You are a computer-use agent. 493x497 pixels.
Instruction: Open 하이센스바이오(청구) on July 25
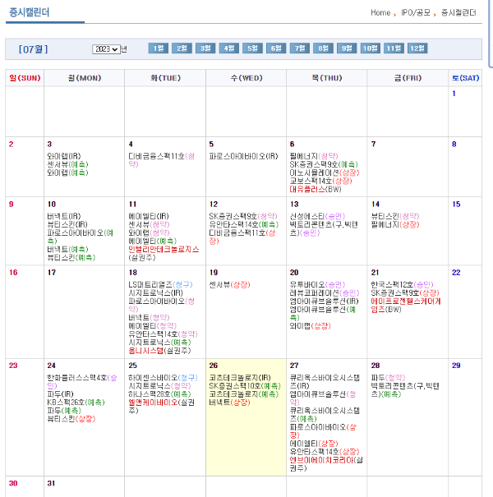pos(163,377)
